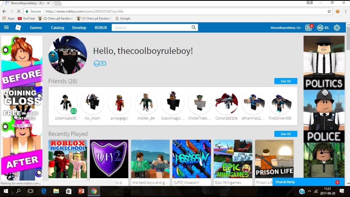Screen dimensions: 350x197
Task: Open the Assassin game thumbnail
Action: coord(191,159)
